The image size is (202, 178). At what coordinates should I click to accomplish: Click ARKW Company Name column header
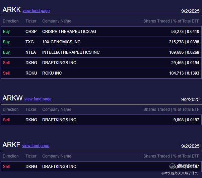tap(57, 109)
